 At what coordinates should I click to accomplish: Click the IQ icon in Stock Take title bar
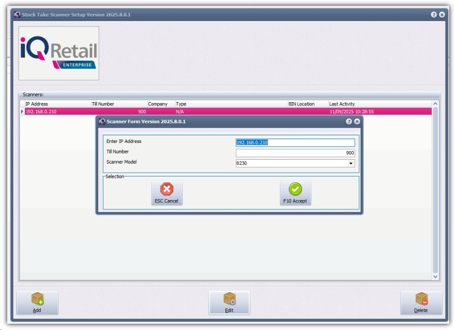pos(17,14)
